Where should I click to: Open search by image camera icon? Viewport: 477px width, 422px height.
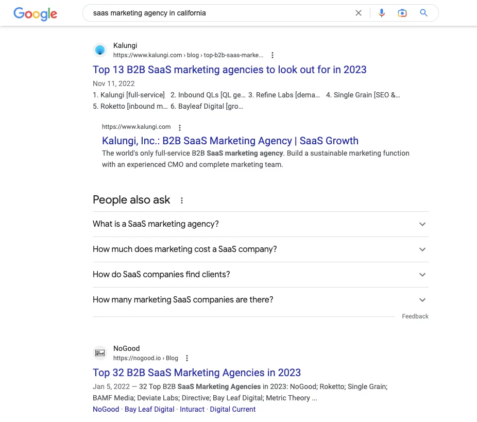(402, 13)
